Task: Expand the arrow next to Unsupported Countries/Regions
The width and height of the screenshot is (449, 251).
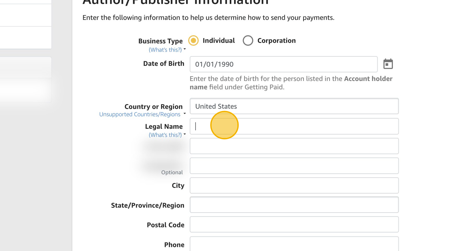Action: click(185, 114)
